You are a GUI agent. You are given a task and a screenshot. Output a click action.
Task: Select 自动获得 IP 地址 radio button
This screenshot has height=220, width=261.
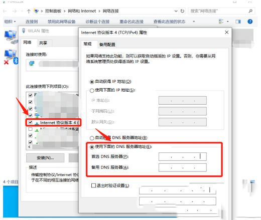[92, 82]
